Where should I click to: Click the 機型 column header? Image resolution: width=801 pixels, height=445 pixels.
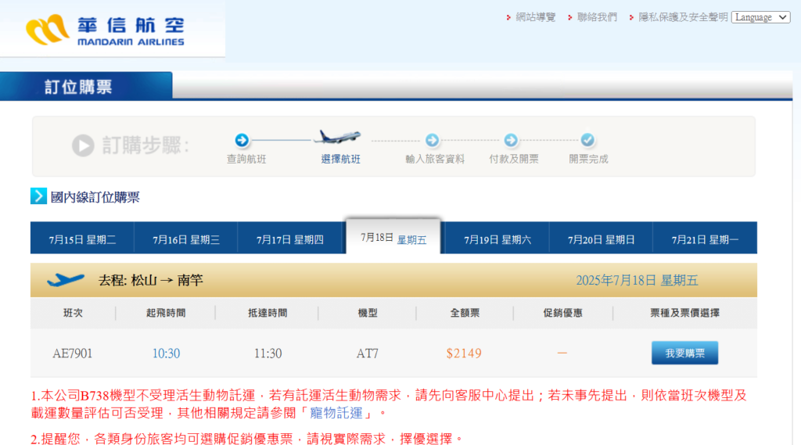pyautogui.click(x=368, y=313)
